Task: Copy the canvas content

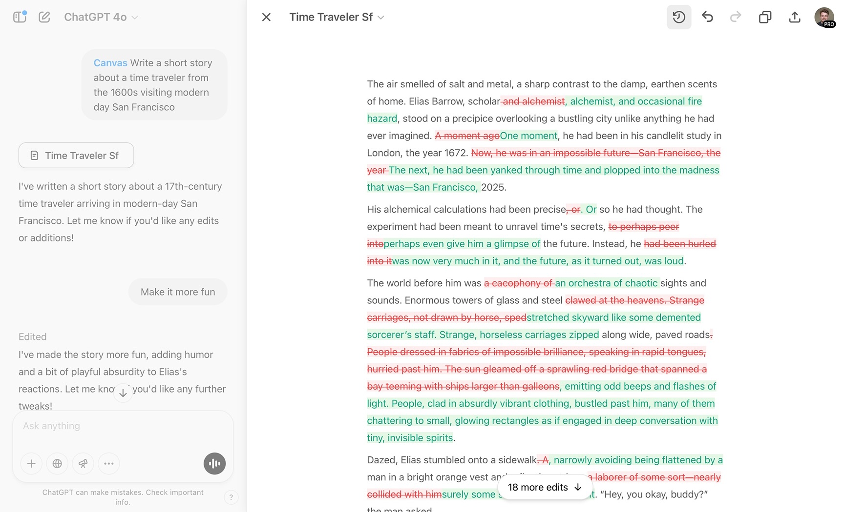Action: coord(765,17)
